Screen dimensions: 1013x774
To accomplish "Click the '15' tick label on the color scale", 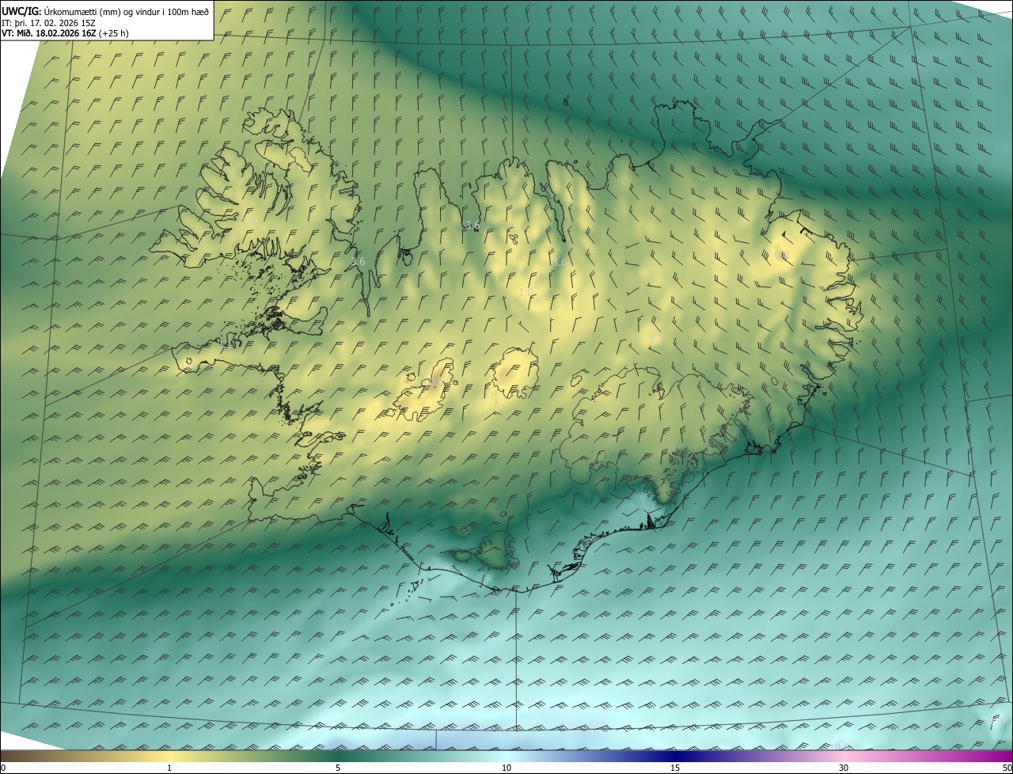I will pyautogui.click(x=675, y=768).
